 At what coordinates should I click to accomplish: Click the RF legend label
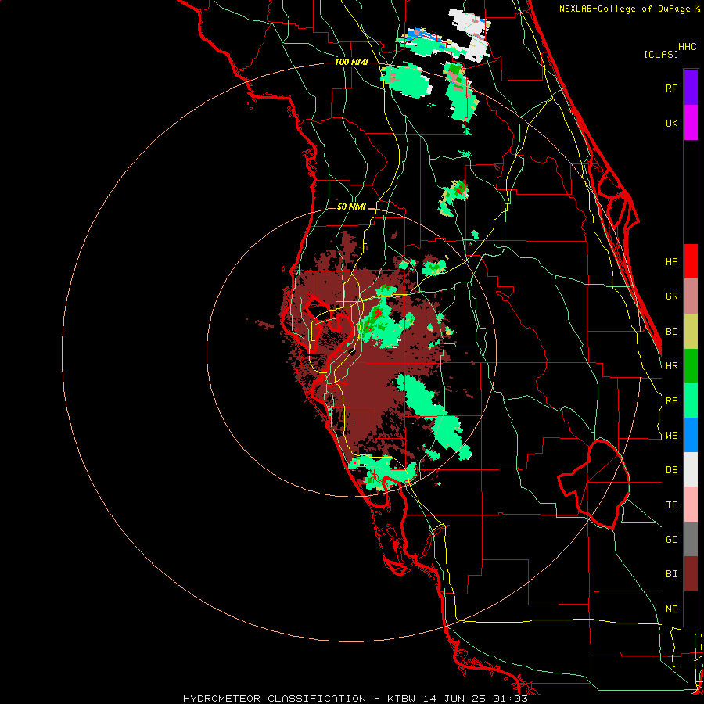point(671,88)
